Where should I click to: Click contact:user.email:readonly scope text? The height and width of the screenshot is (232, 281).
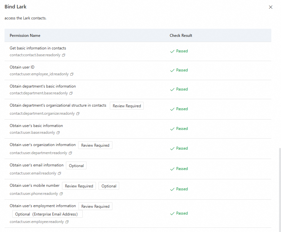[33, 174]
